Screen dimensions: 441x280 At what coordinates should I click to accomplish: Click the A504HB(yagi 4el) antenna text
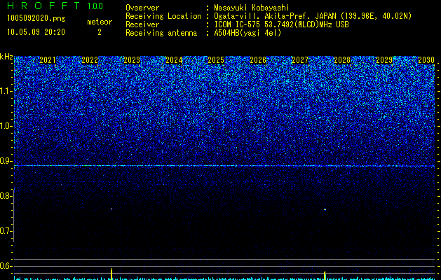pos(247,33)
